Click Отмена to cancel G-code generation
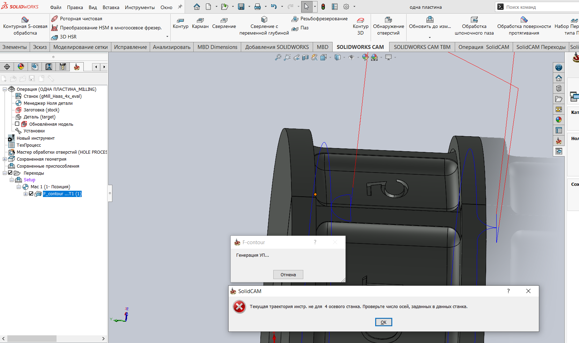The height and width of the screenshot is (343, 579). click(288, 275)
